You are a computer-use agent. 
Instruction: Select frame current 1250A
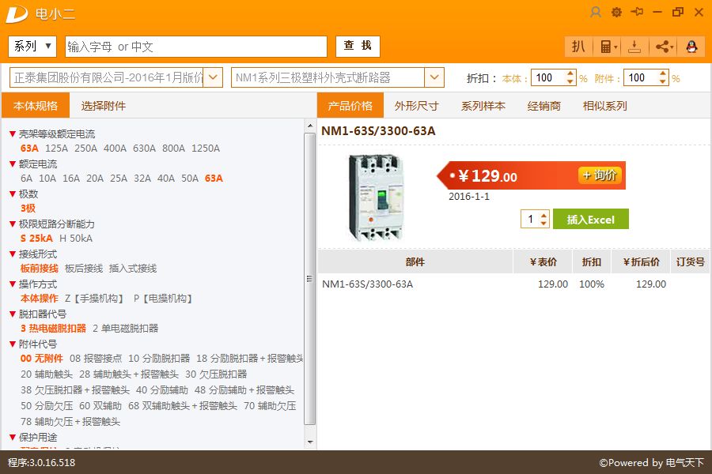pyautogui.click(x=206, y=149)
